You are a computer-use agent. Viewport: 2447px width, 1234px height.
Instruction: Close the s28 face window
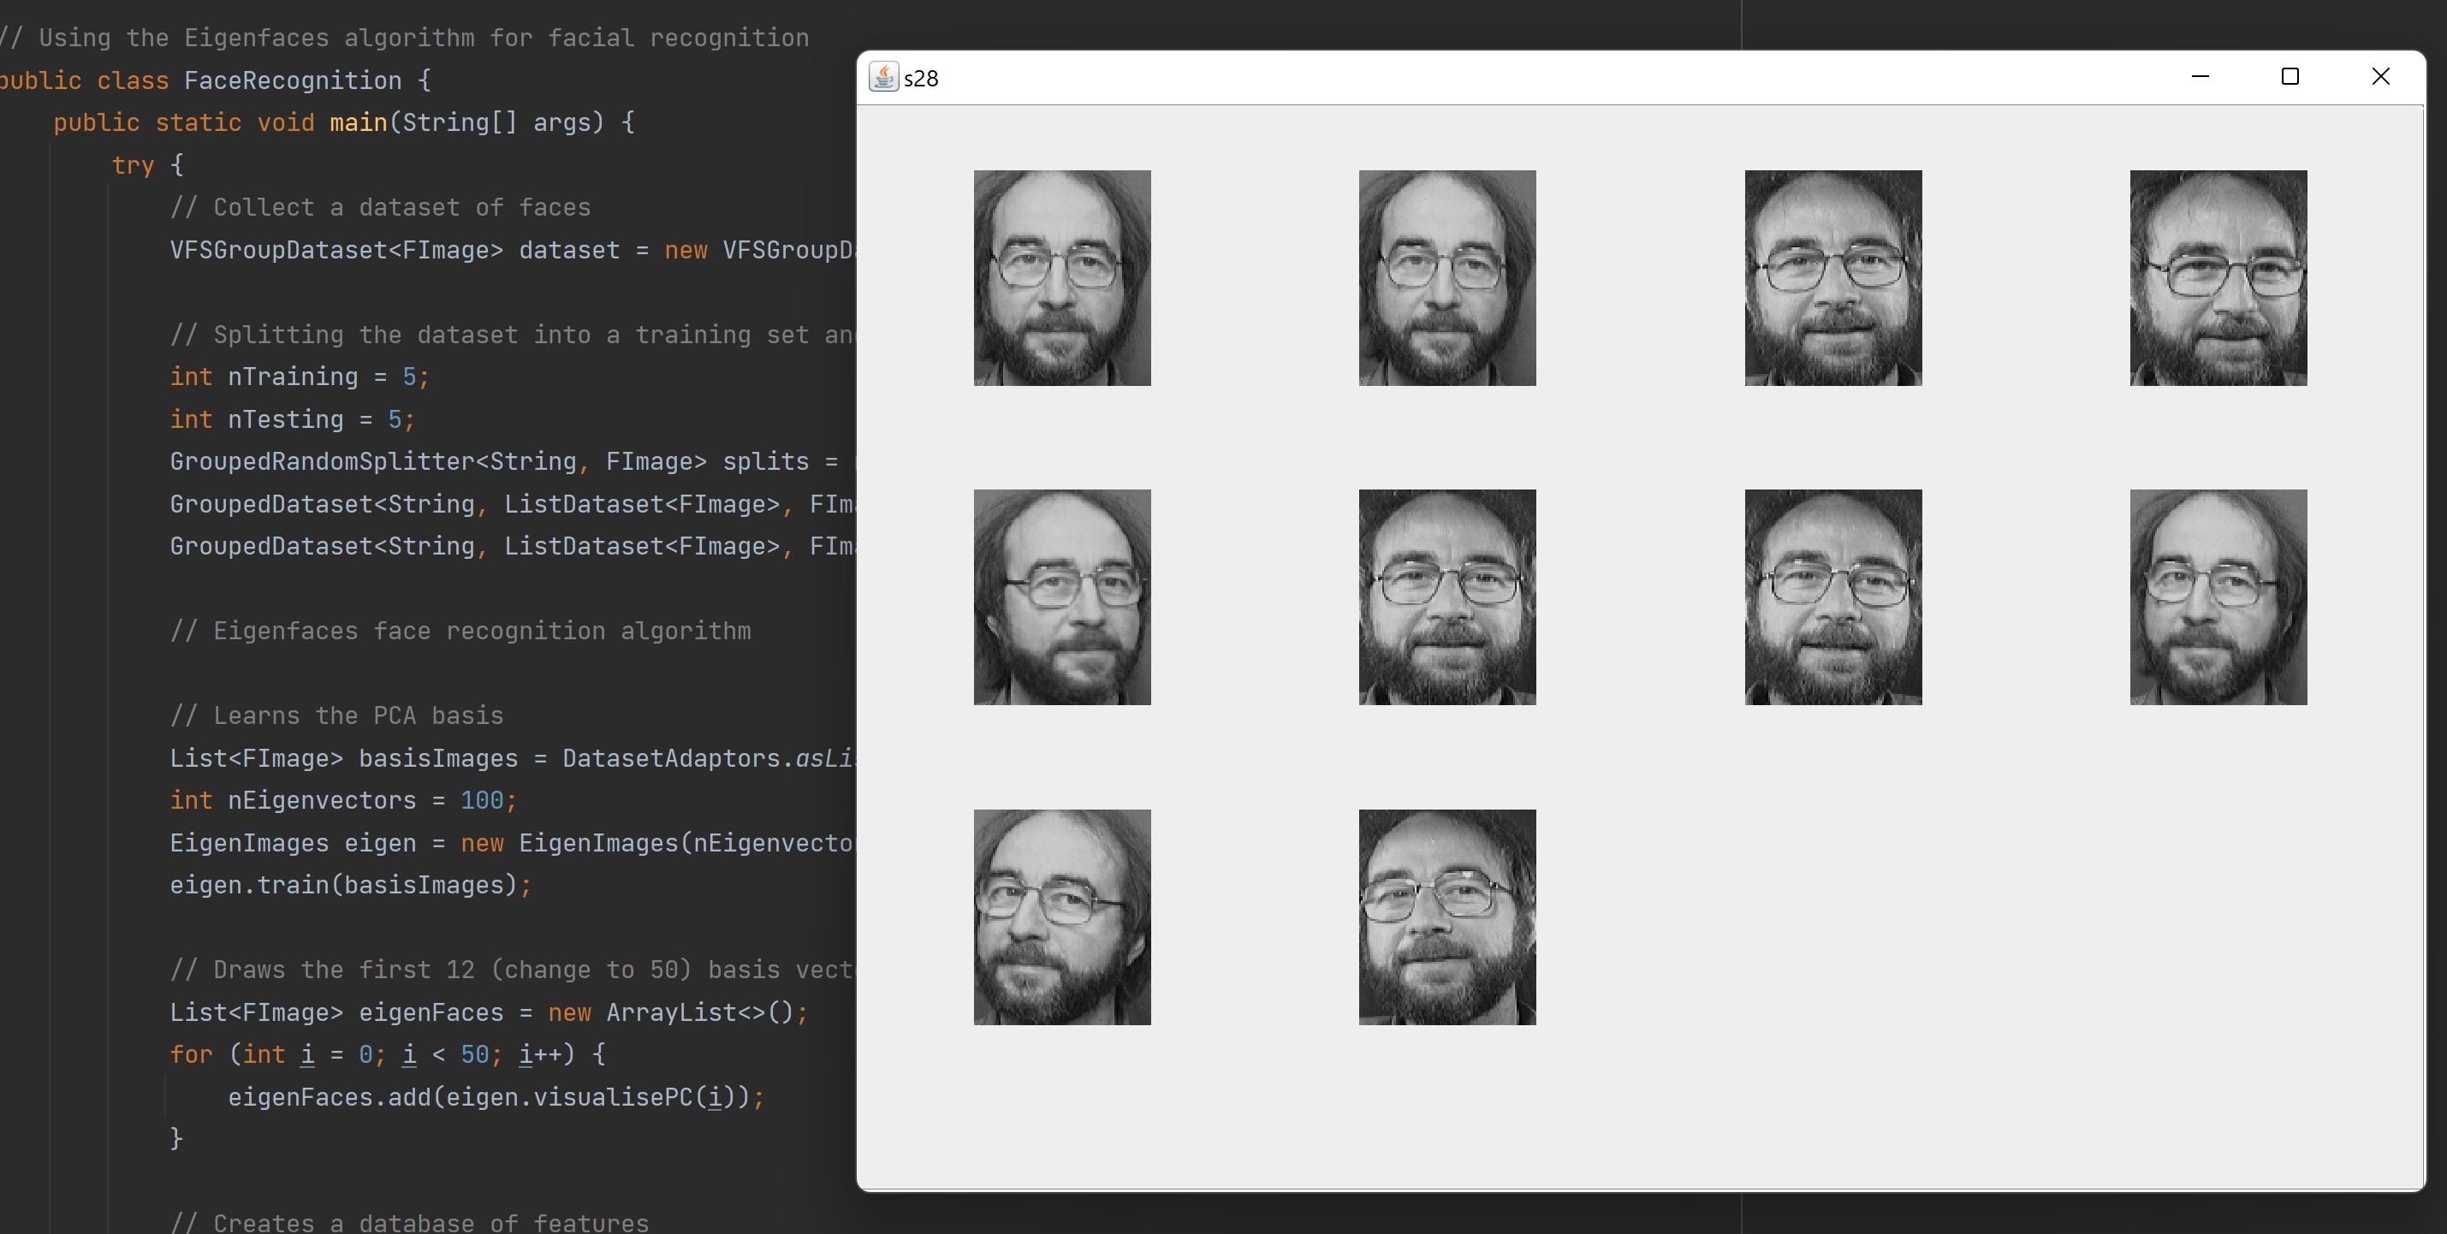pyautogui.click(x=2380, y=76)
